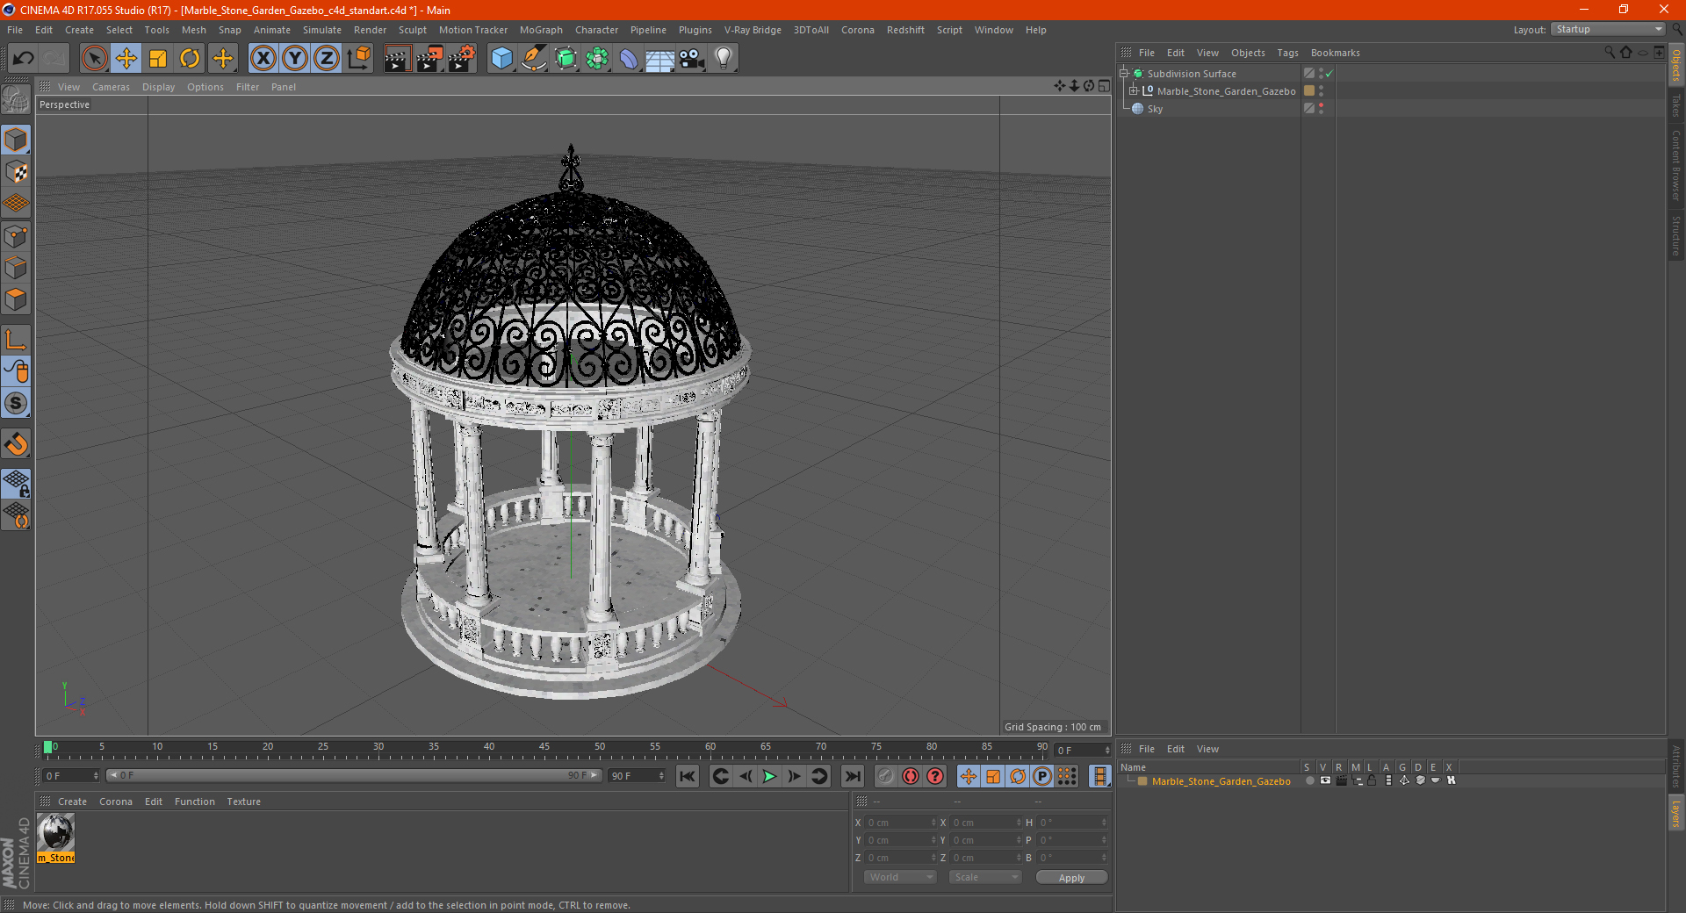Click the Enable Snap magnet icon

(17, 444)
